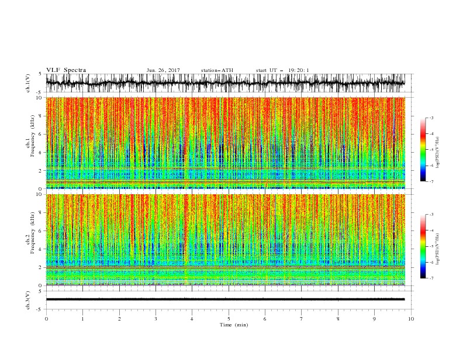
Task: Click the "station=ATH" header label
Action: [217, 70]
